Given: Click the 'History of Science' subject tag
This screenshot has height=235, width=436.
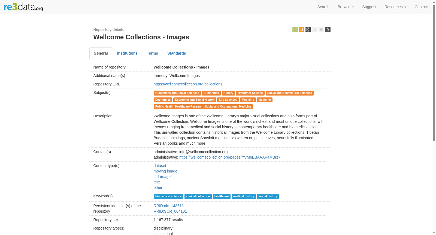Looking at the screenshot, I should [x=250, y=93].
